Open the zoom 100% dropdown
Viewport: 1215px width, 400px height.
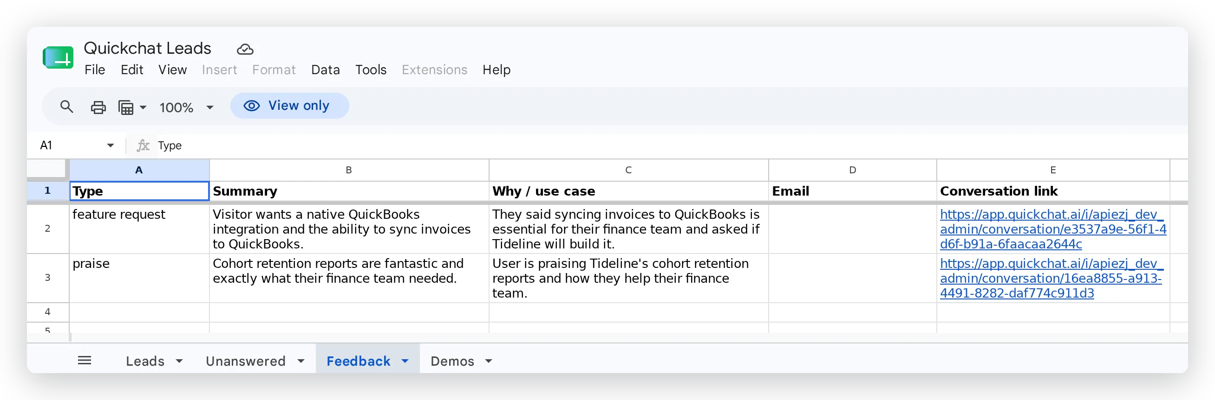pos(186,107)
